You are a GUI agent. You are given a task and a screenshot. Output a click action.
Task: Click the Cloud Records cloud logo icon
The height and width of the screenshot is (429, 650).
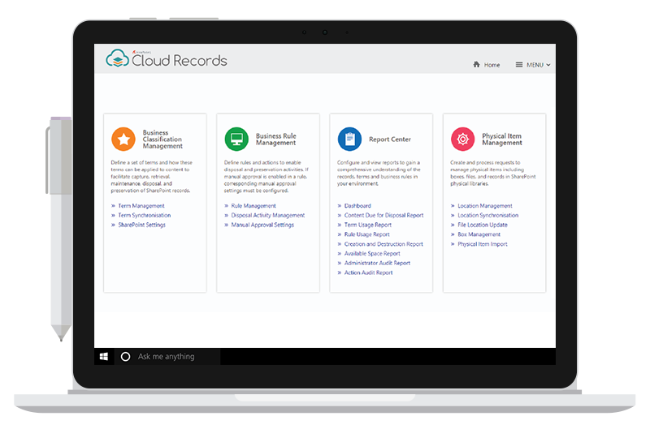point(117,58)
